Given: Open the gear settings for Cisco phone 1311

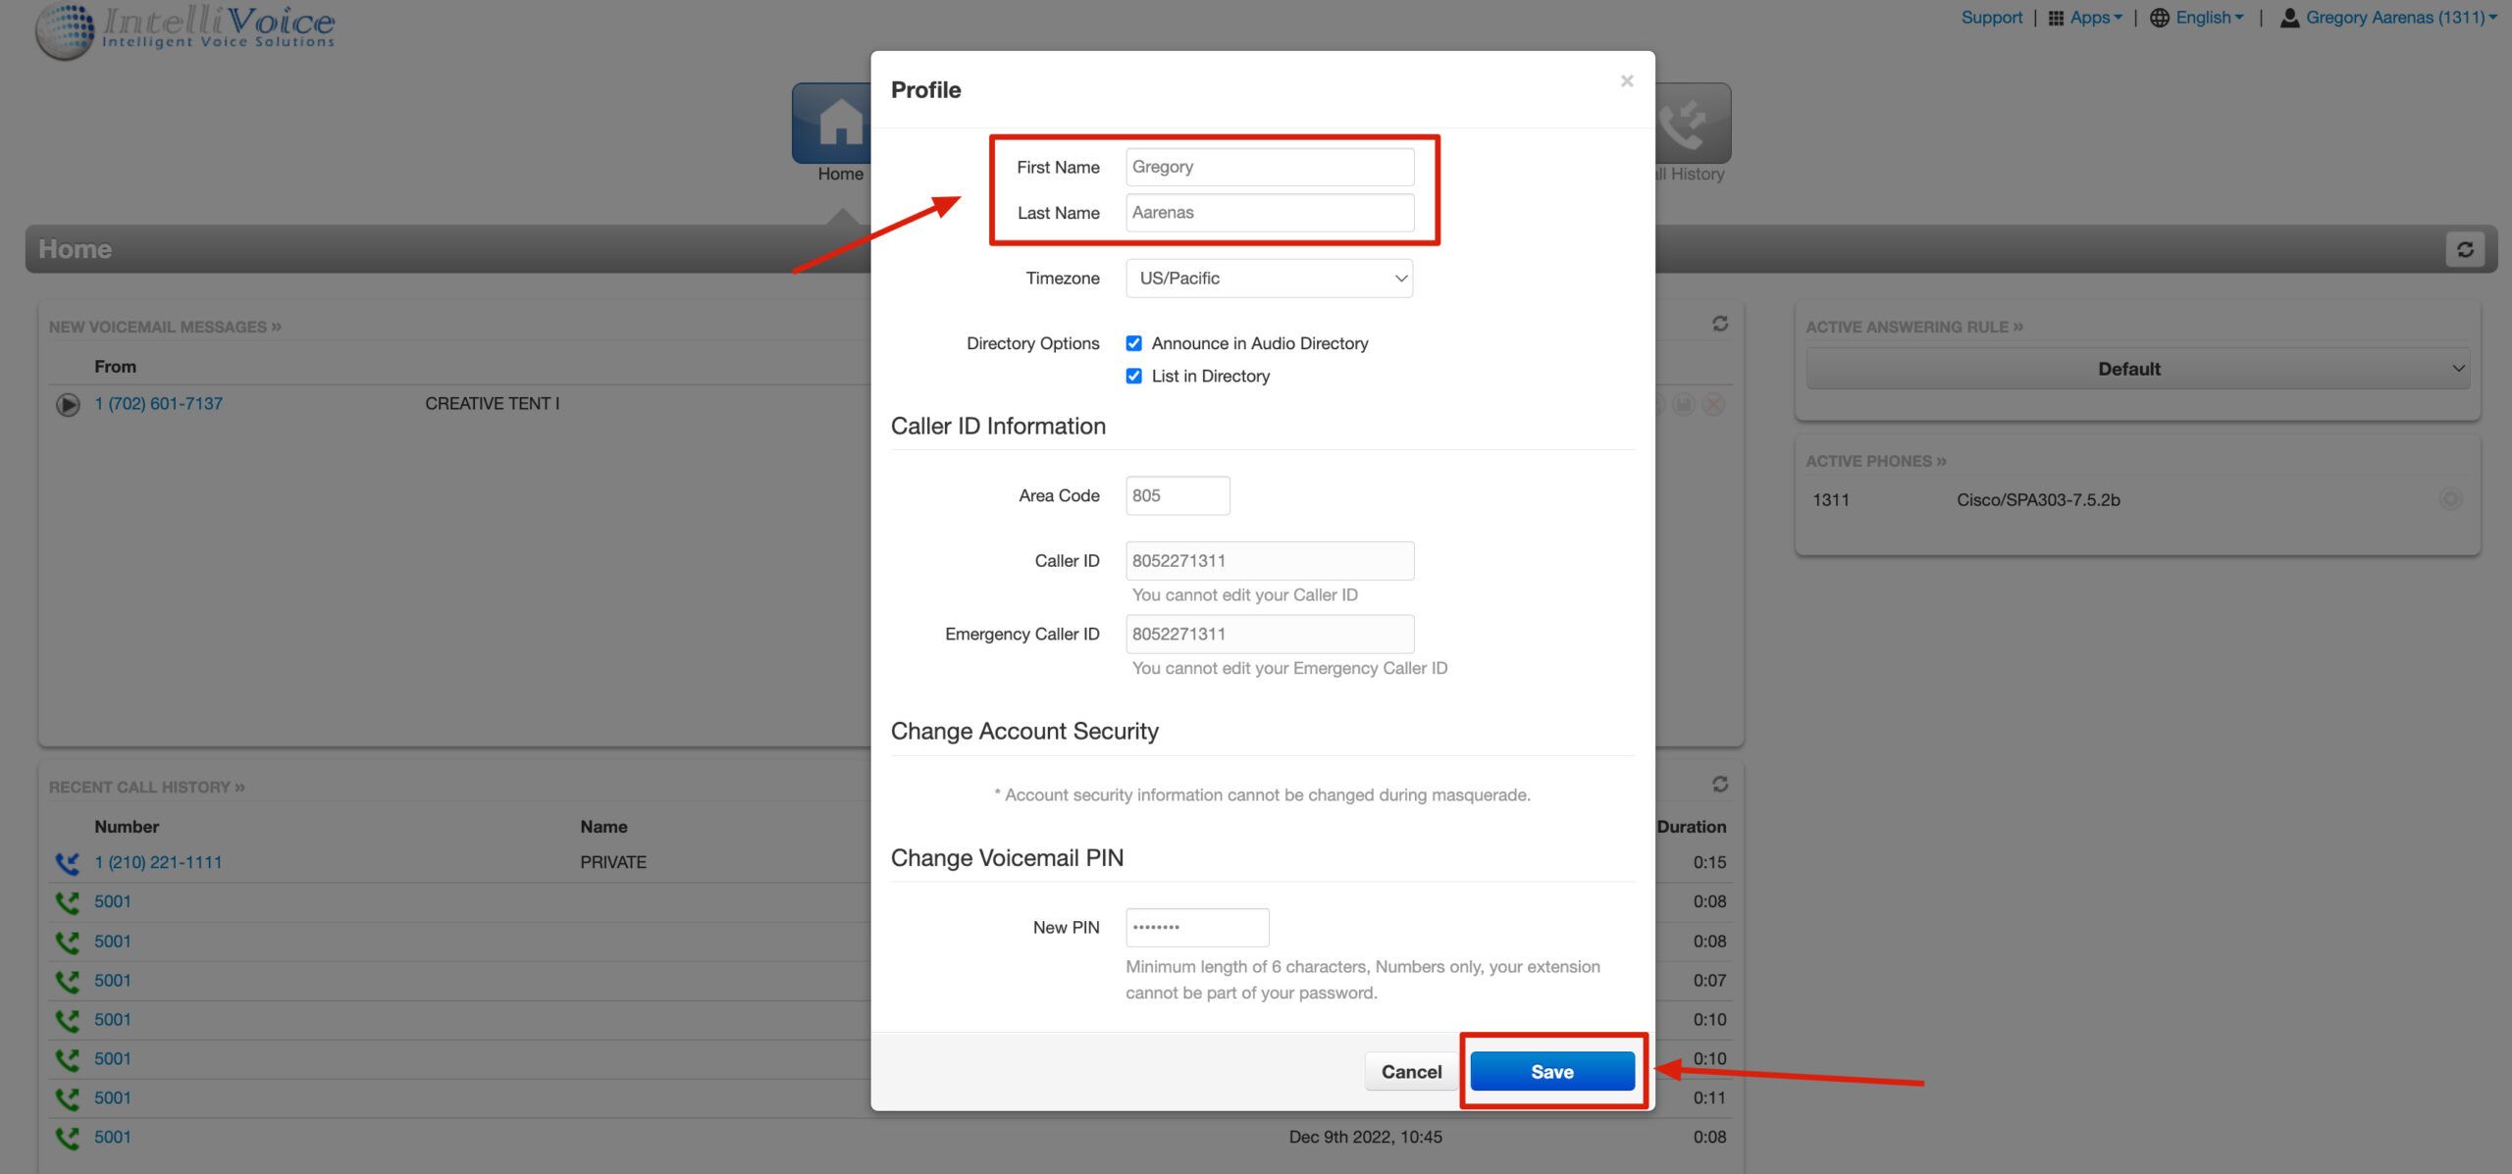Looking at the screenshot, I should 2451,499.
